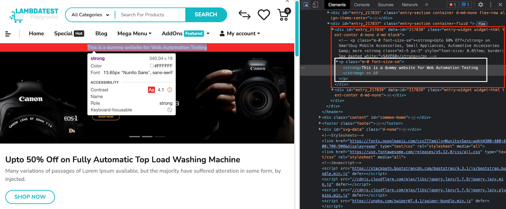Image resolution: width=506 pixels, height=209 pixels.
Task: Open DevTools more options kebab menu
Action: (x=491, y=5)
